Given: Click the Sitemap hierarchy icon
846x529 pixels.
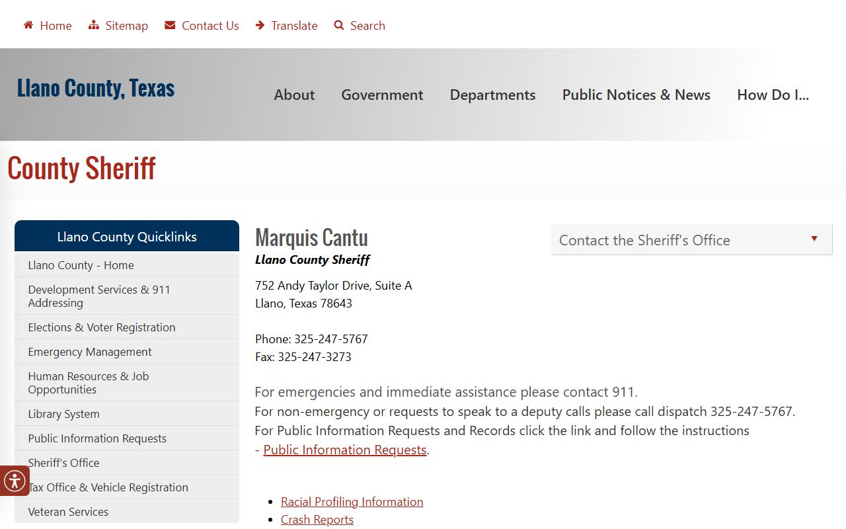Looking at the screenshot, I should (94, 25).
